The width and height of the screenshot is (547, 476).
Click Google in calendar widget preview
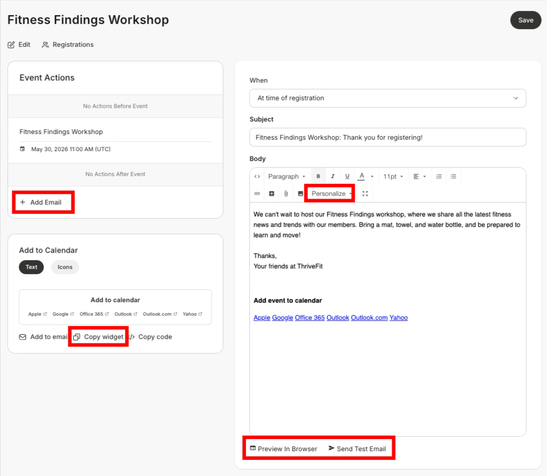click(63, 314)
